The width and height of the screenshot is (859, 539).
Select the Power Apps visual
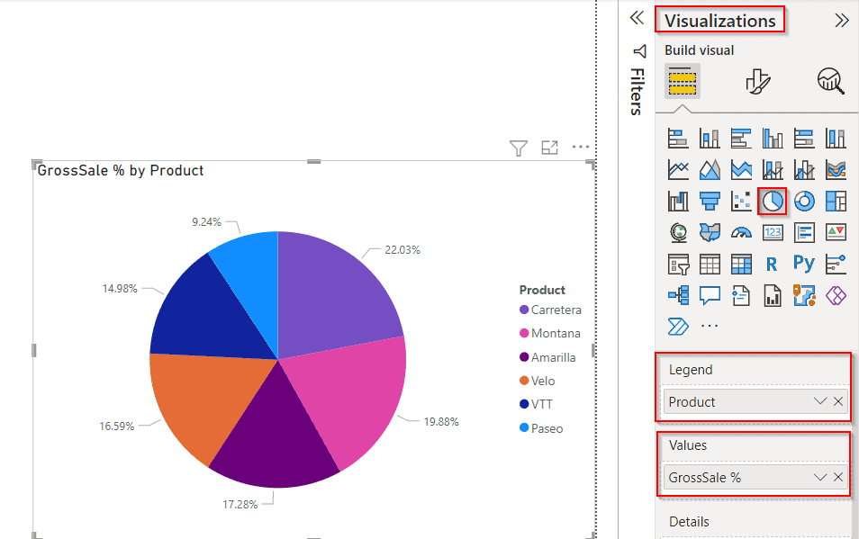point(836,295)
